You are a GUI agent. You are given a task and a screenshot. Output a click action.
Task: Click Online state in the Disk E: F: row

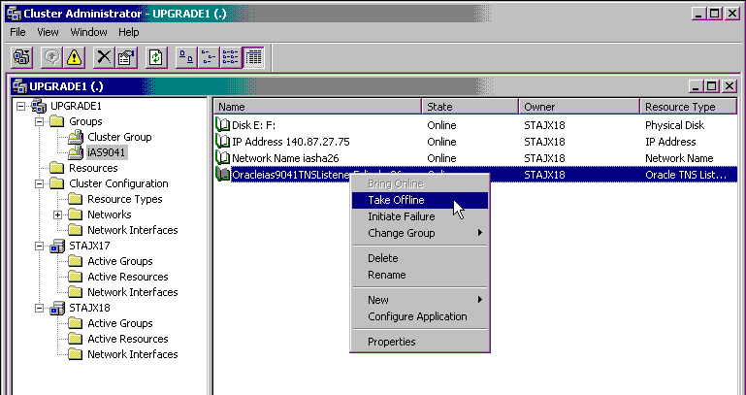pyautogui.click(x=441, y=125)
